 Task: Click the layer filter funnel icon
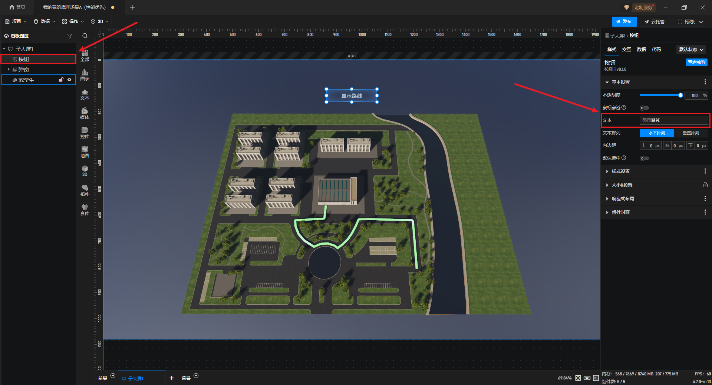(x=69, y=36)
